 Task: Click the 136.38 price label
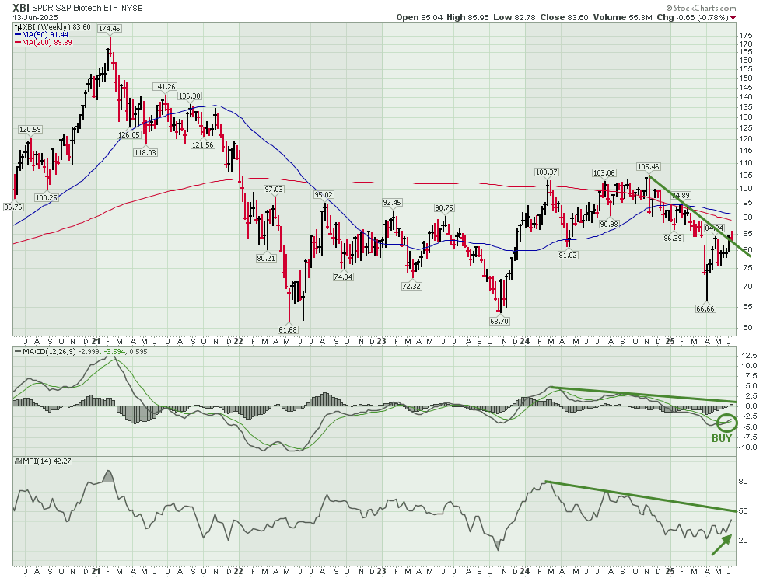click(x=190, y=96)
